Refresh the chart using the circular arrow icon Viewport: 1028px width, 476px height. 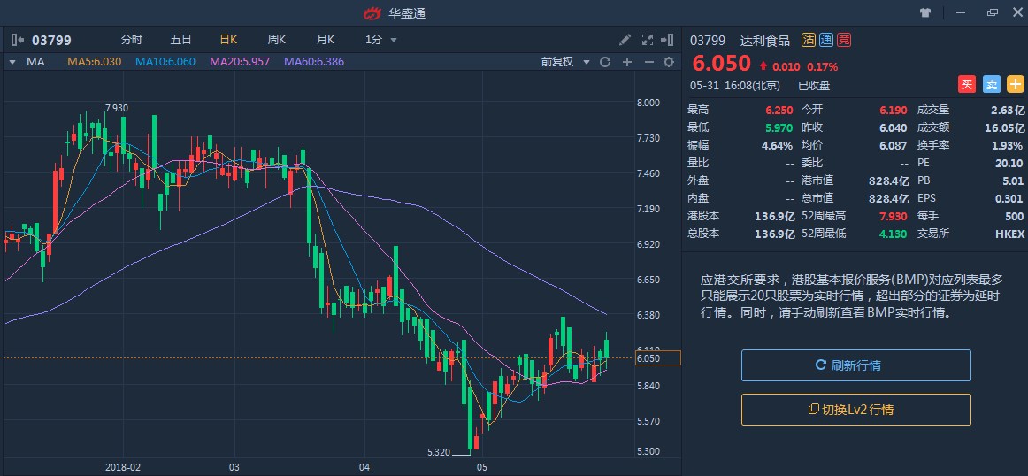point(605,62)
